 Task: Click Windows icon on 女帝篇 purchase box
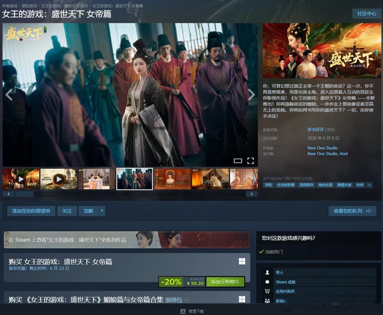(x=242, y=261)
